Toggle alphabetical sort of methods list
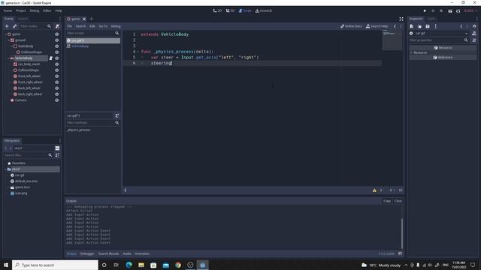 click(x=117, y=115)
